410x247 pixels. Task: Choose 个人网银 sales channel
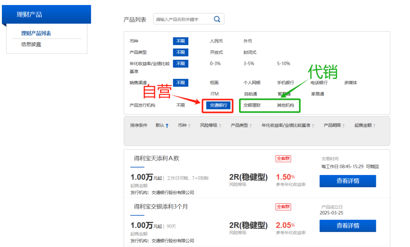pos(252,83)
